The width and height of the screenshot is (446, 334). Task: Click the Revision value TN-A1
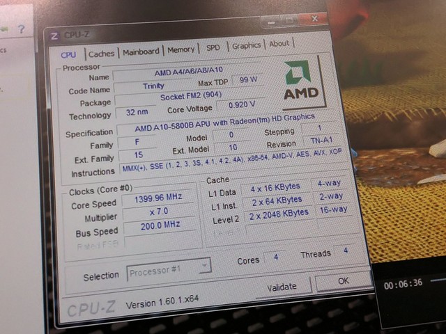click(321, 141)
